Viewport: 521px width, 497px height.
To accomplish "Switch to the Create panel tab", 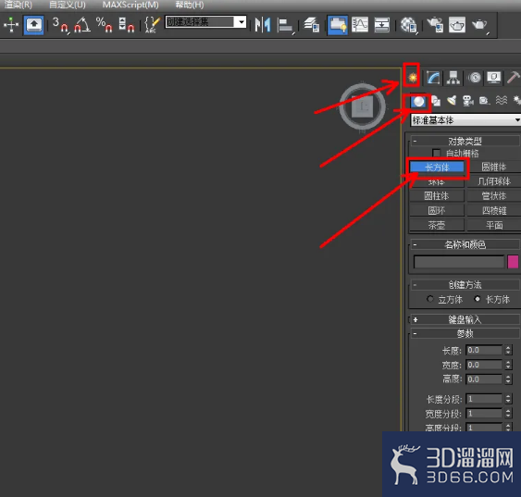I will [412, 78].
